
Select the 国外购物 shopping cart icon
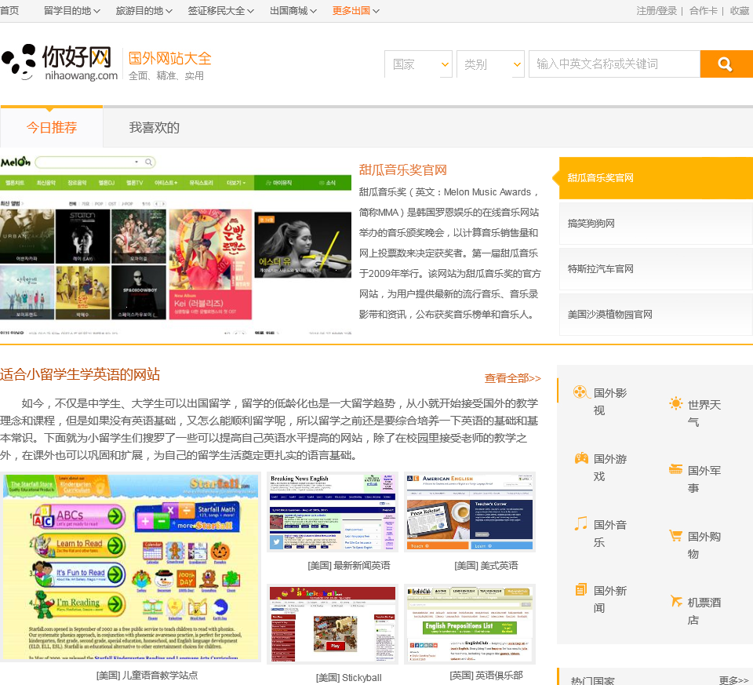[675, 535]
